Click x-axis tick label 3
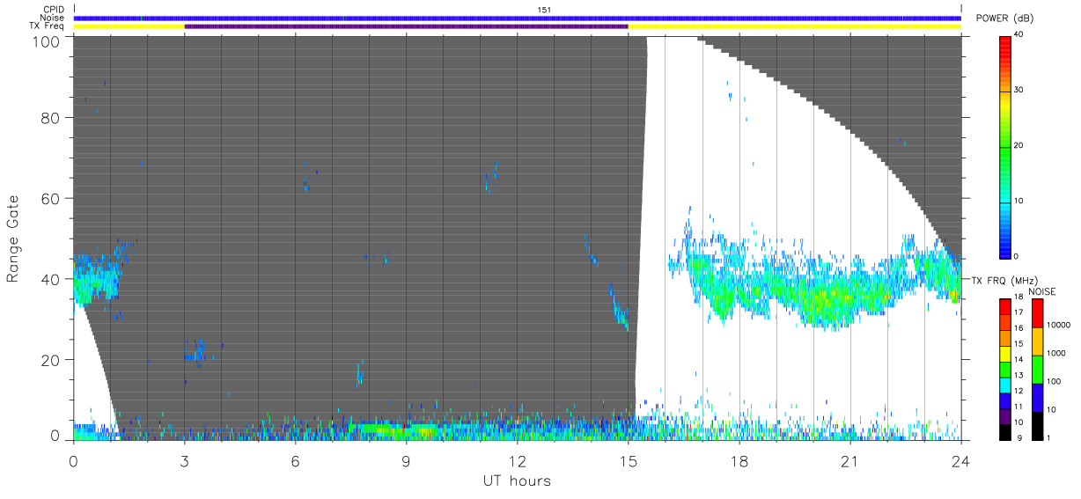This screenshot has height=499, width=1081. 184,459
